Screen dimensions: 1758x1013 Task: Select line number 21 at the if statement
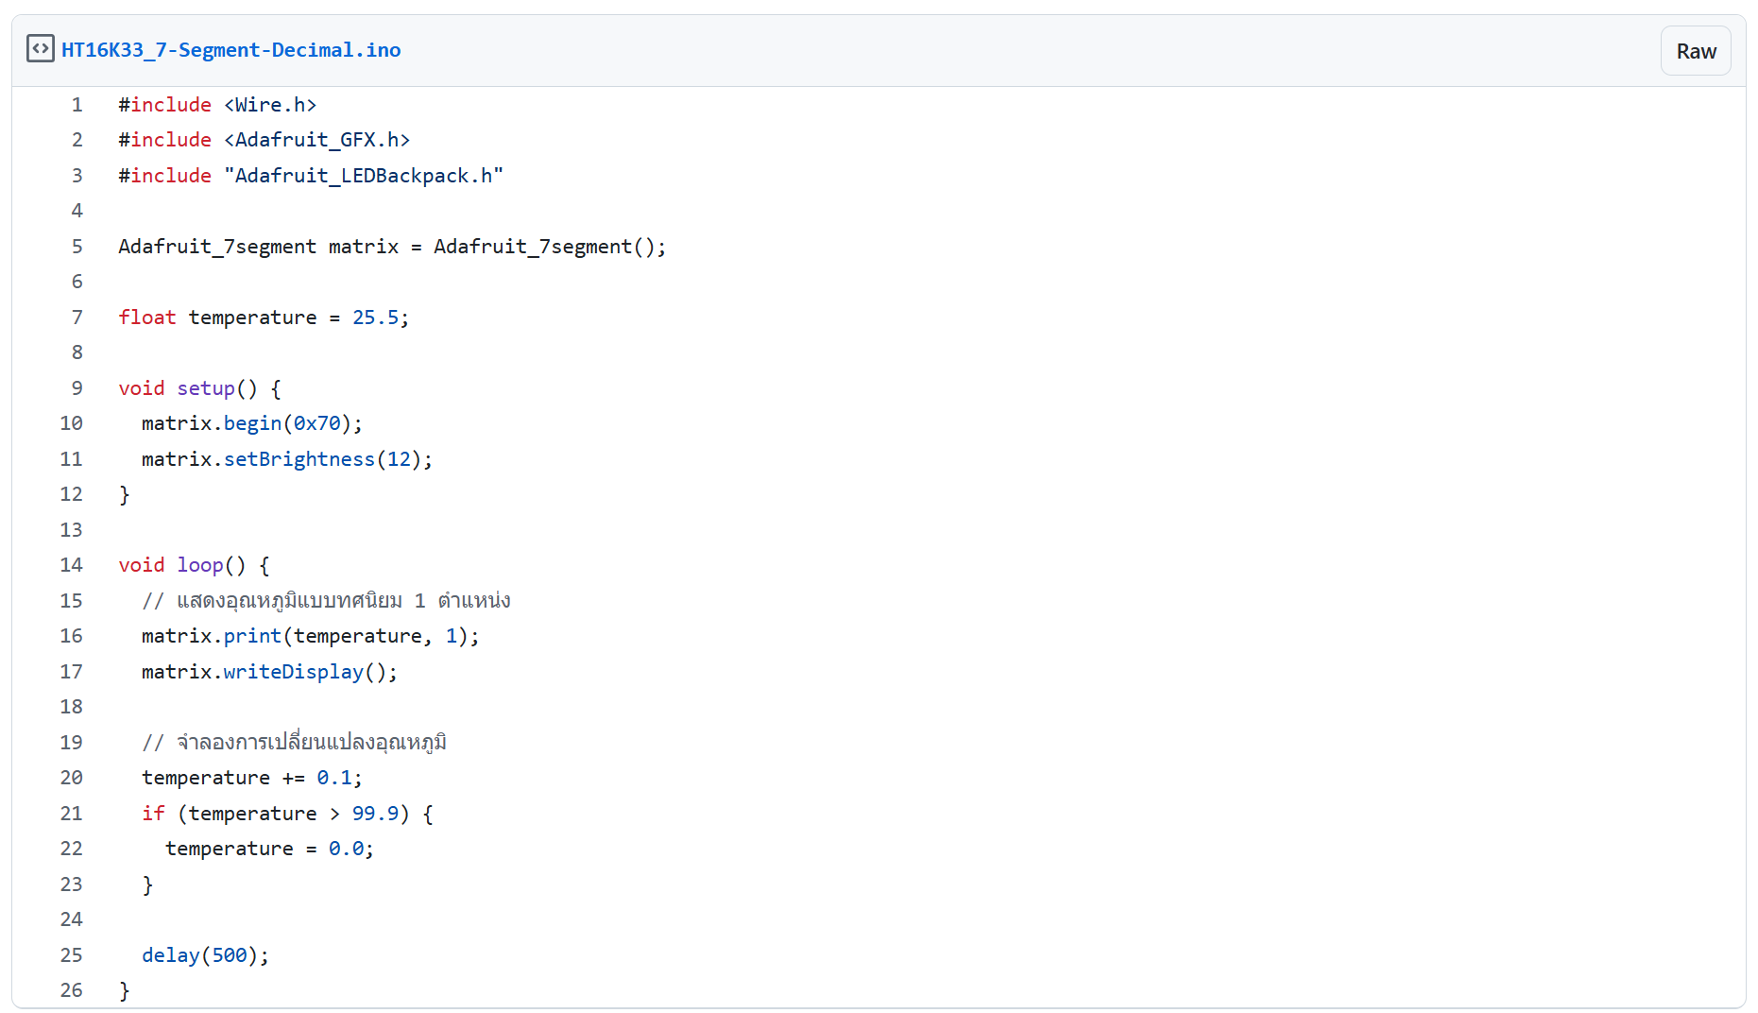click(x=72, y=814)
